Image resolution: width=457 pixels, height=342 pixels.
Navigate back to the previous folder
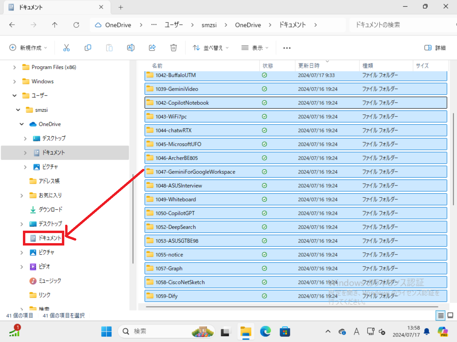(x=12, y=25)
